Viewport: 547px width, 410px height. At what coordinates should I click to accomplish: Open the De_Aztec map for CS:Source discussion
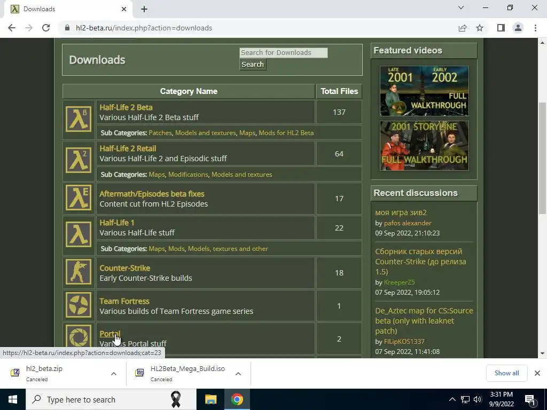pyautogui.click(x=424, y=321)
